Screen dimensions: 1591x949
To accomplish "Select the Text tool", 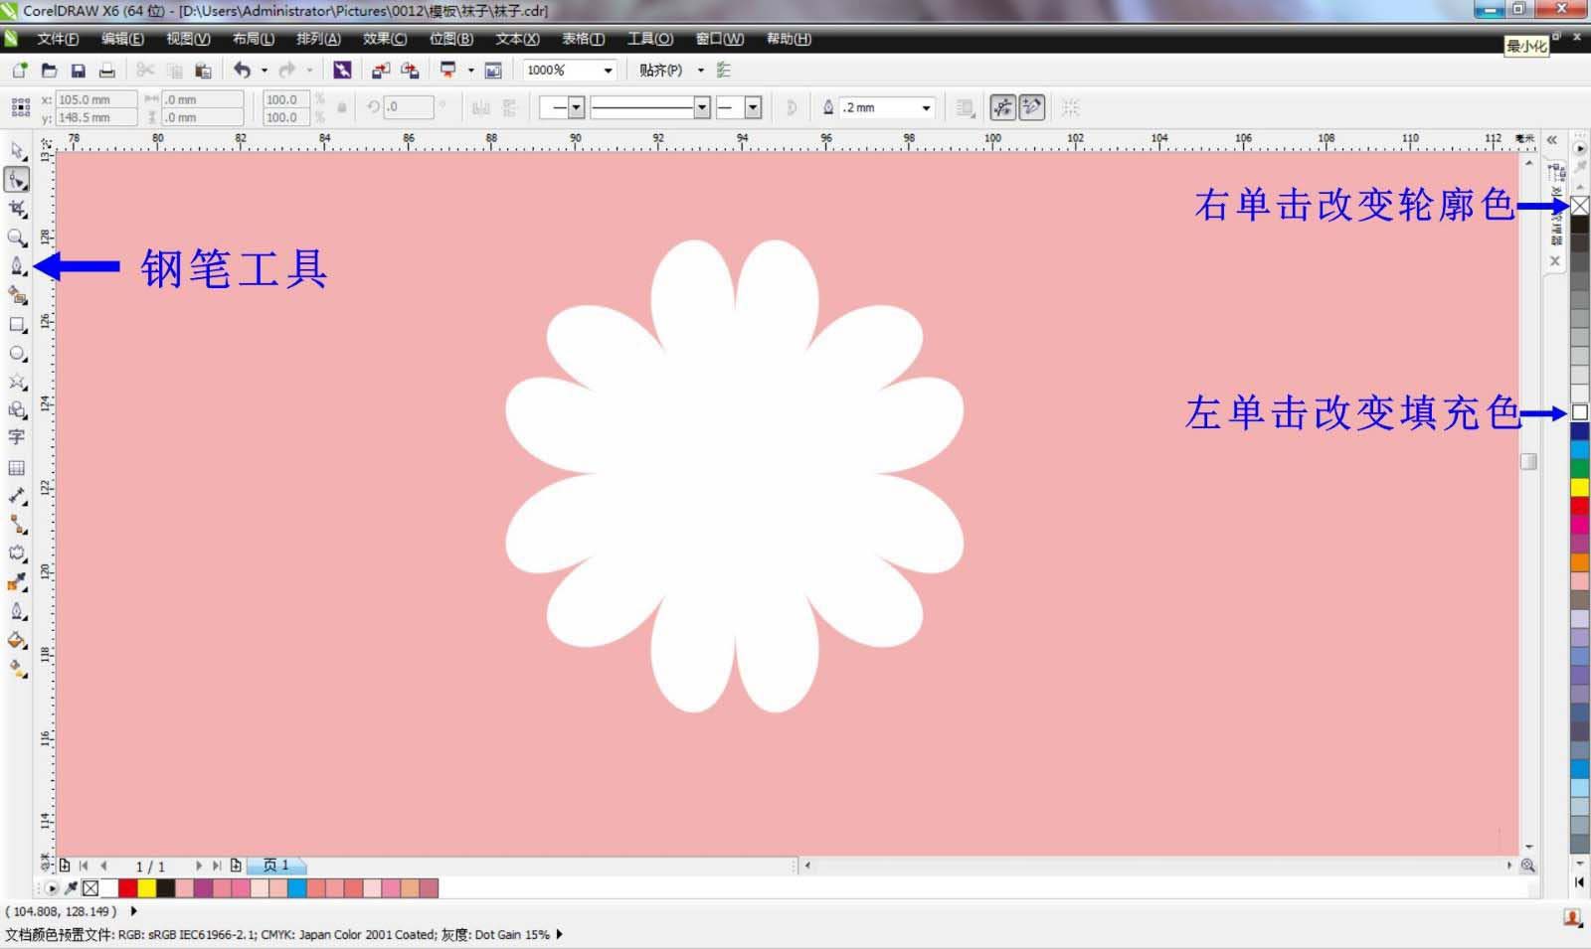I will 17,438.
